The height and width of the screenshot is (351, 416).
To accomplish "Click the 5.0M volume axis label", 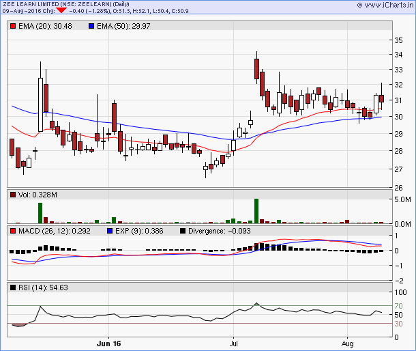I will tap(403, 199).
